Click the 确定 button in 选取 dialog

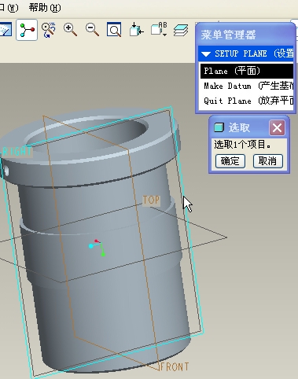230,161
